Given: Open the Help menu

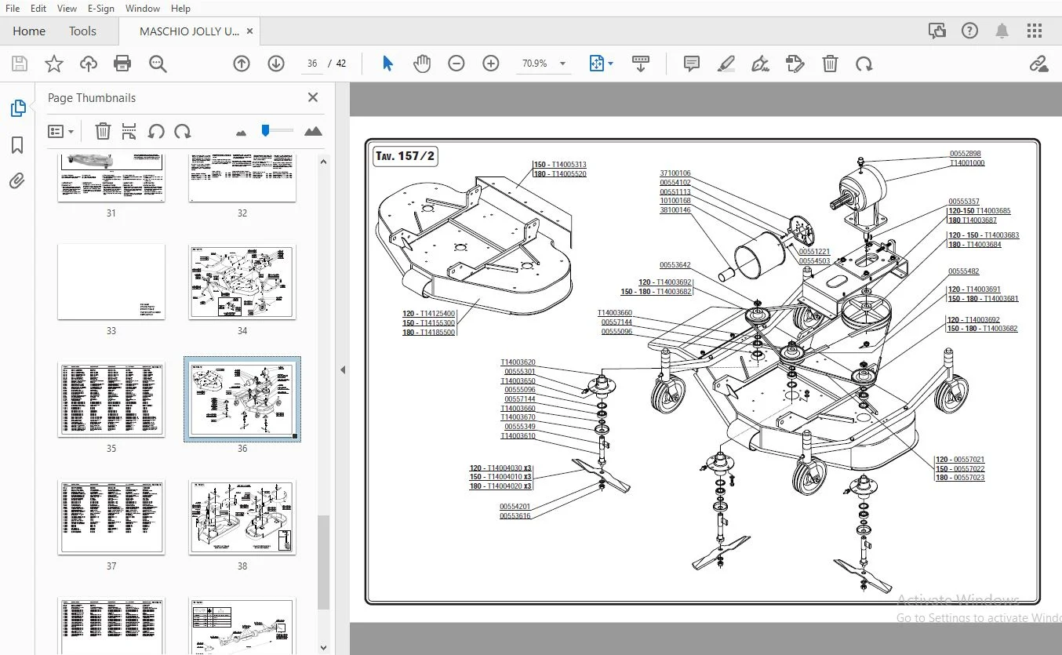Looking at the screenshot, I should point(180,9).
